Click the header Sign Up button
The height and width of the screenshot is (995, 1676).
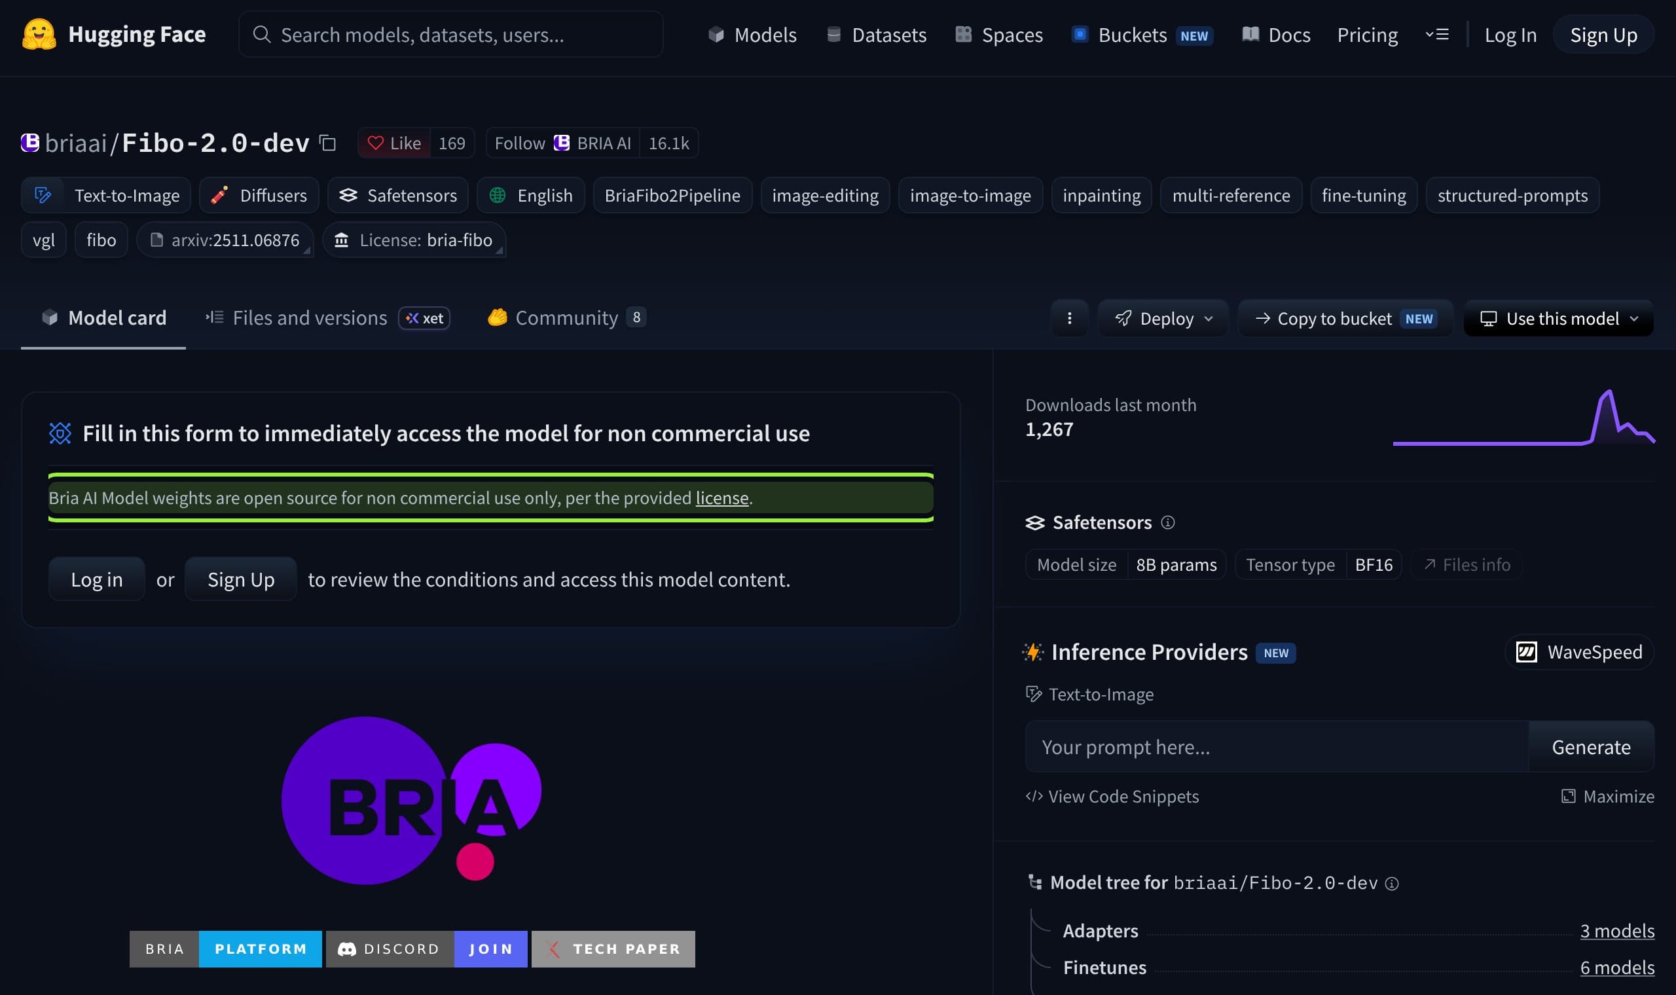1603,34
